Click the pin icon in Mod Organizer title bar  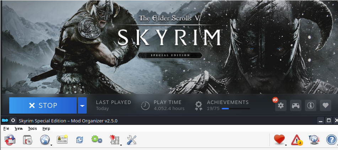coord(13,121)
